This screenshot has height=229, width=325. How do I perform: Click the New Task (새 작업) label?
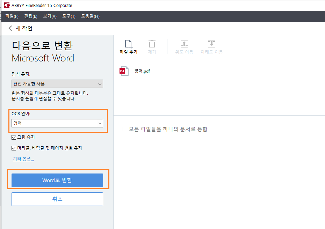(x=24, y=28)
